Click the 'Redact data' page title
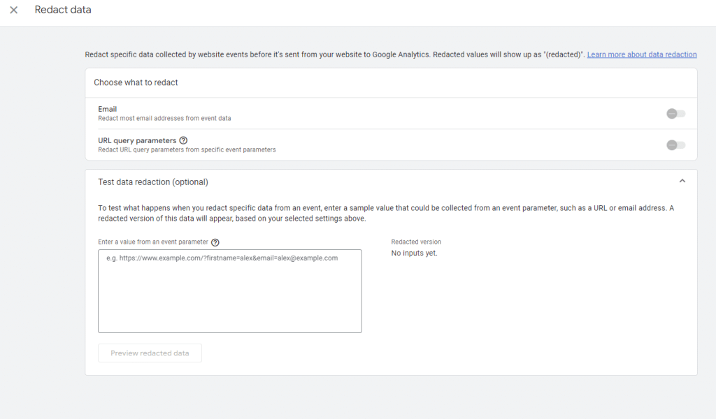716x419 pixels. [x=63, y=10]
